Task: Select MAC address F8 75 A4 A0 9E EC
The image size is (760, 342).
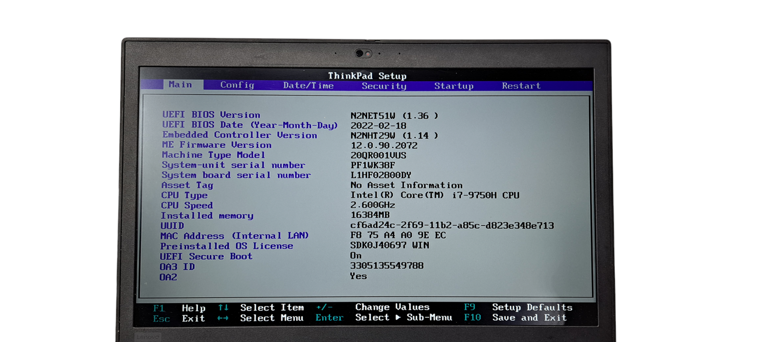Action: (398, 235)
